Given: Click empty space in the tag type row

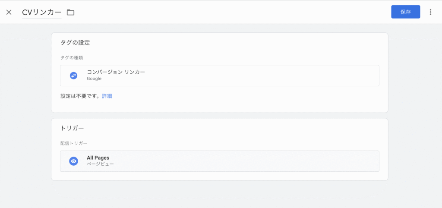Looking at the screenshot, I should [259, 76].
